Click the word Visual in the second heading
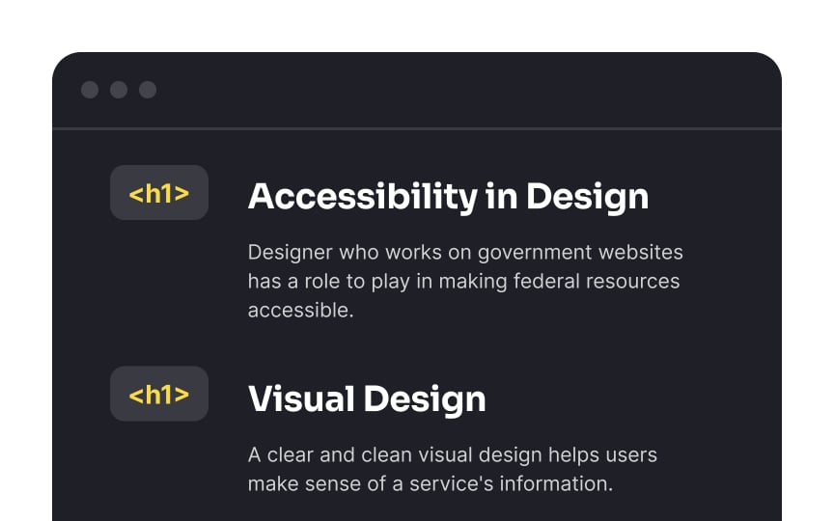The height and width of the screenshot is (521, 834). [x=301, y=398]
